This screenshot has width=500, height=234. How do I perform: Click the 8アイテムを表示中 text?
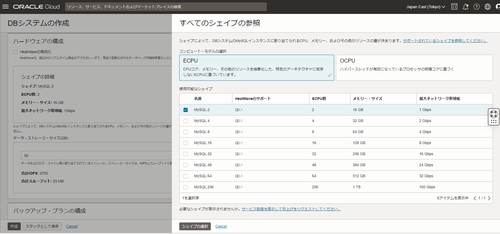453,198
